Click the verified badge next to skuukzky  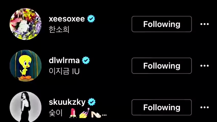point(92,102)
